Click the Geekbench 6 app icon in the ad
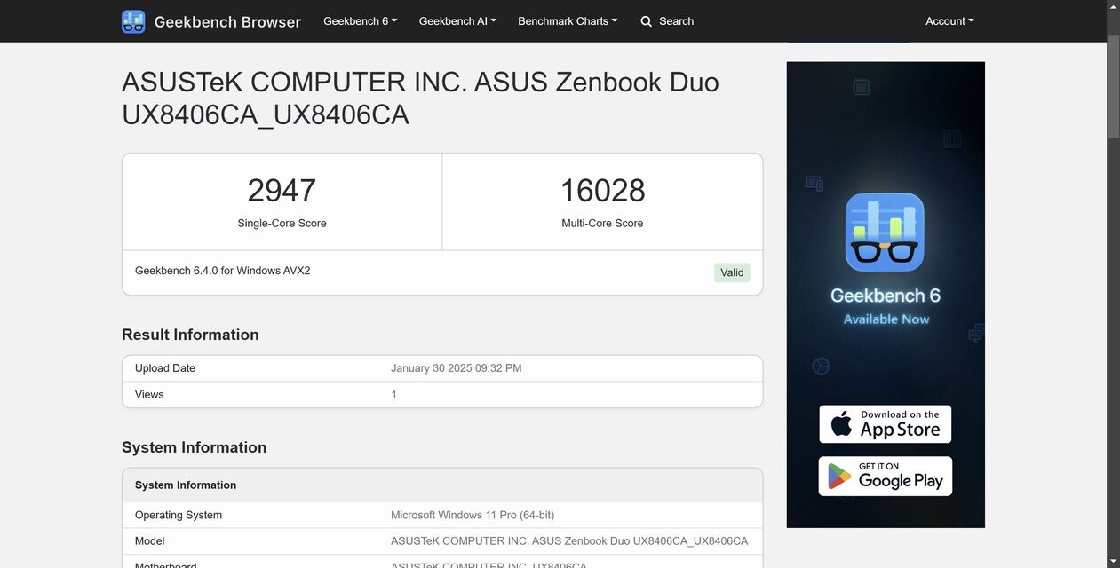This screenshot has height=568, width=1120. pyautogui.click(x=884, y=232)
